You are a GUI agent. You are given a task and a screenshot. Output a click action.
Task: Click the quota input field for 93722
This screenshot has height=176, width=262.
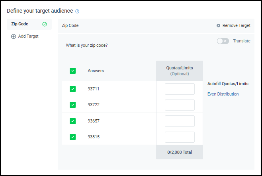(x=180, y=105)
